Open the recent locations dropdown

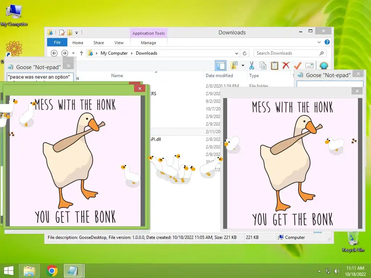tap(73, 54)
